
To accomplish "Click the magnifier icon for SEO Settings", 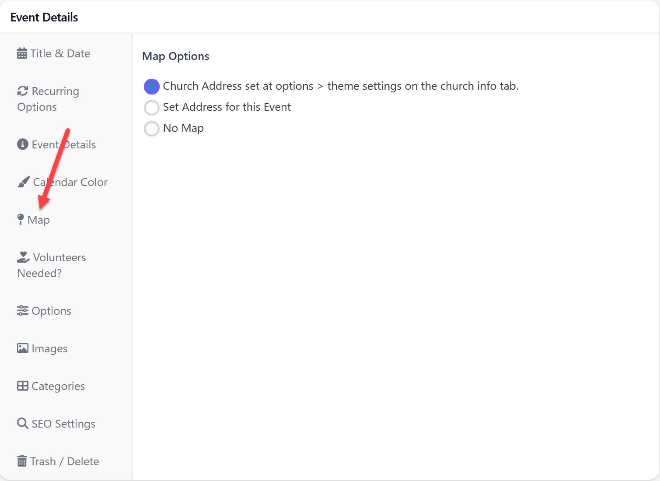I will tap(23, 424).
